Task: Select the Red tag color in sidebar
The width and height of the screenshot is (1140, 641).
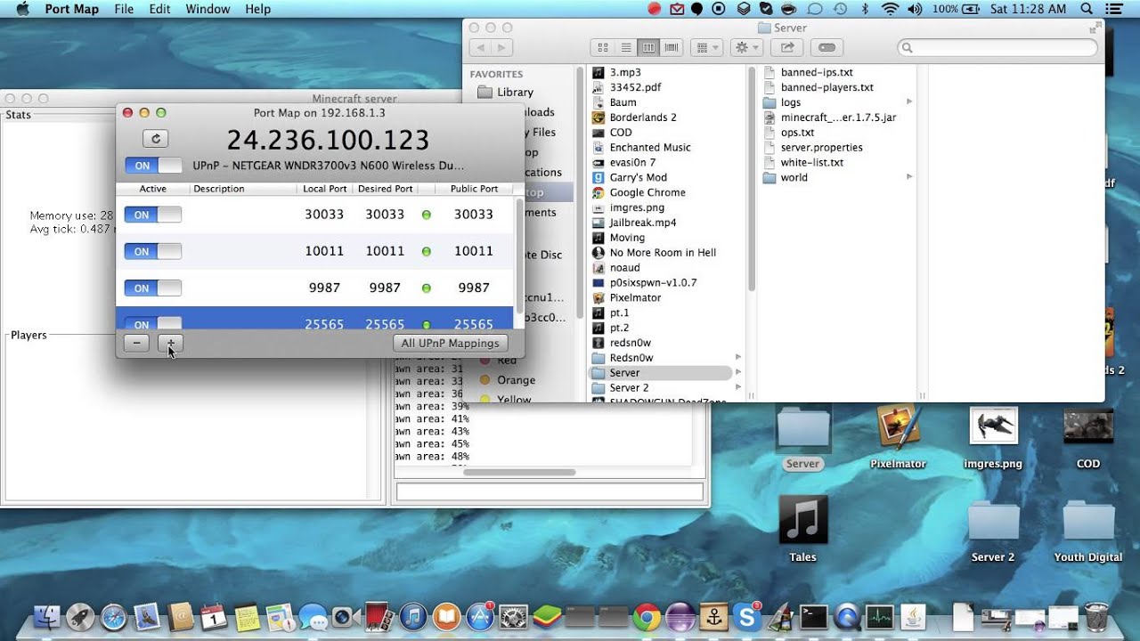Action: tap(506, 361)
